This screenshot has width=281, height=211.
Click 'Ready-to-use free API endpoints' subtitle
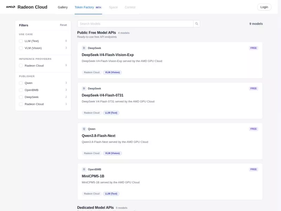pyautogui.click(x=97, y=37)
